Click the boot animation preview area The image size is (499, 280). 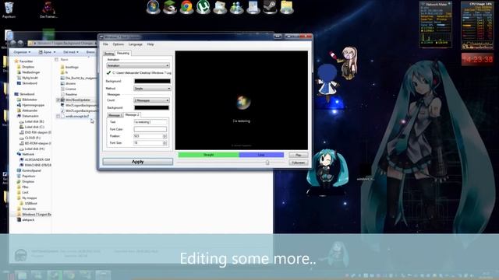pos(242,100)
